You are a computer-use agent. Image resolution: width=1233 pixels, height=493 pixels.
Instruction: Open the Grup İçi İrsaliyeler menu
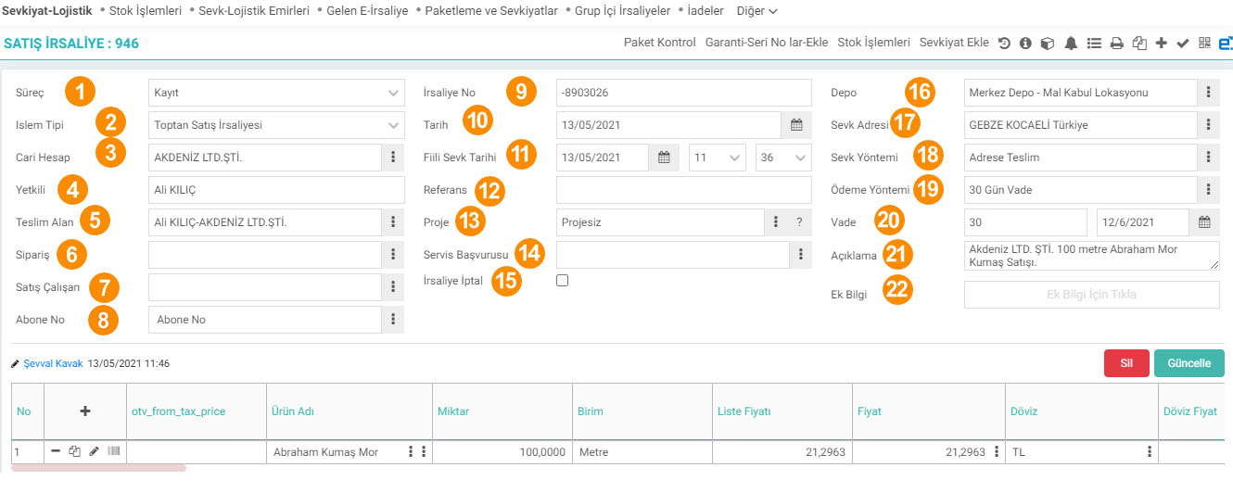pos(622,10)
